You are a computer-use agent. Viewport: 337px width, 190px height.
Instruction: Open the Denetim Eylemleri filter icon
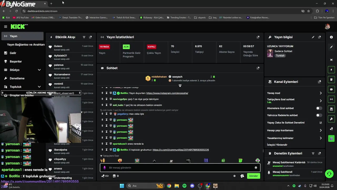(313, 153)
